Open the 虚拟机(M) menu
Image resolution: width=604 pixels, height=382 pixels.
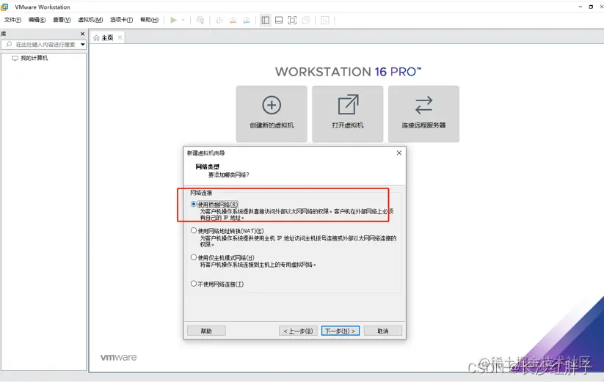tap(90, 20)
